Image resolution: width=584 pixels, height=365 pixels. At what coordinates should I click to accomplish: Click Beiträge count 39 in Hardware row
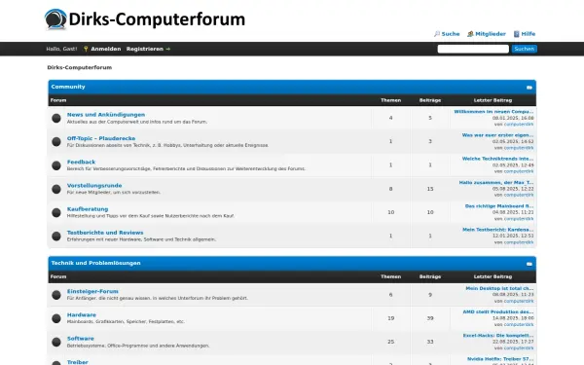[430, 318]
